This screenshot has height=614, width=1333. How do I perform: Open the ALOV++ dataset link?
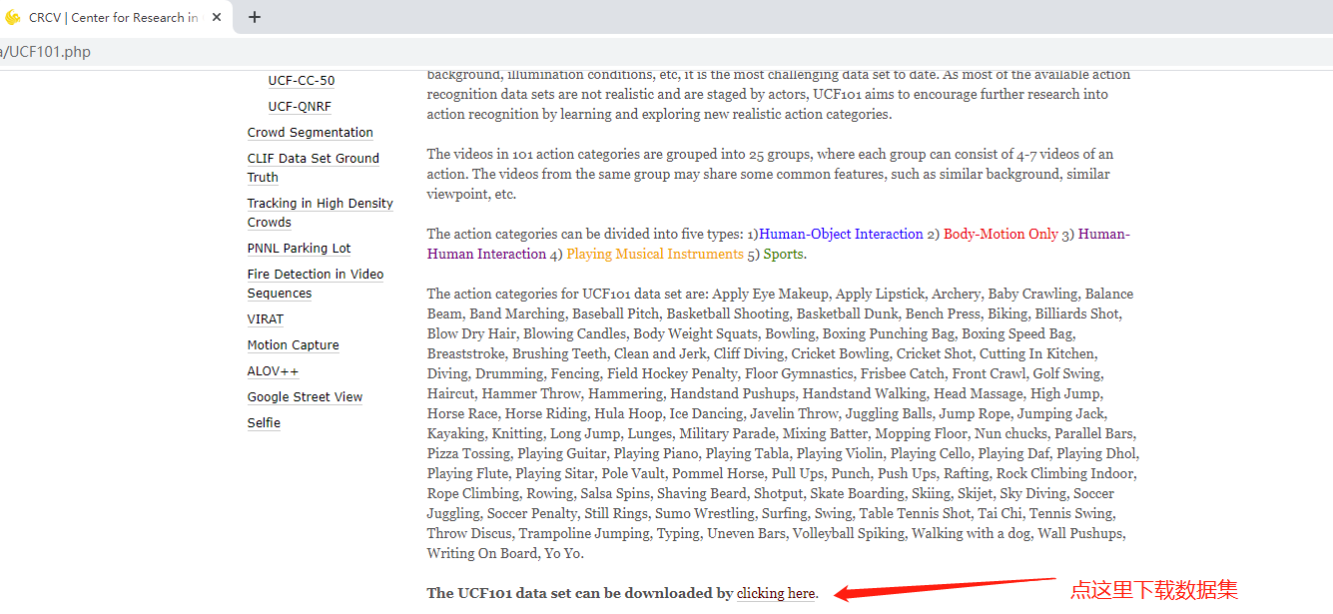click(x=274, y=371)
